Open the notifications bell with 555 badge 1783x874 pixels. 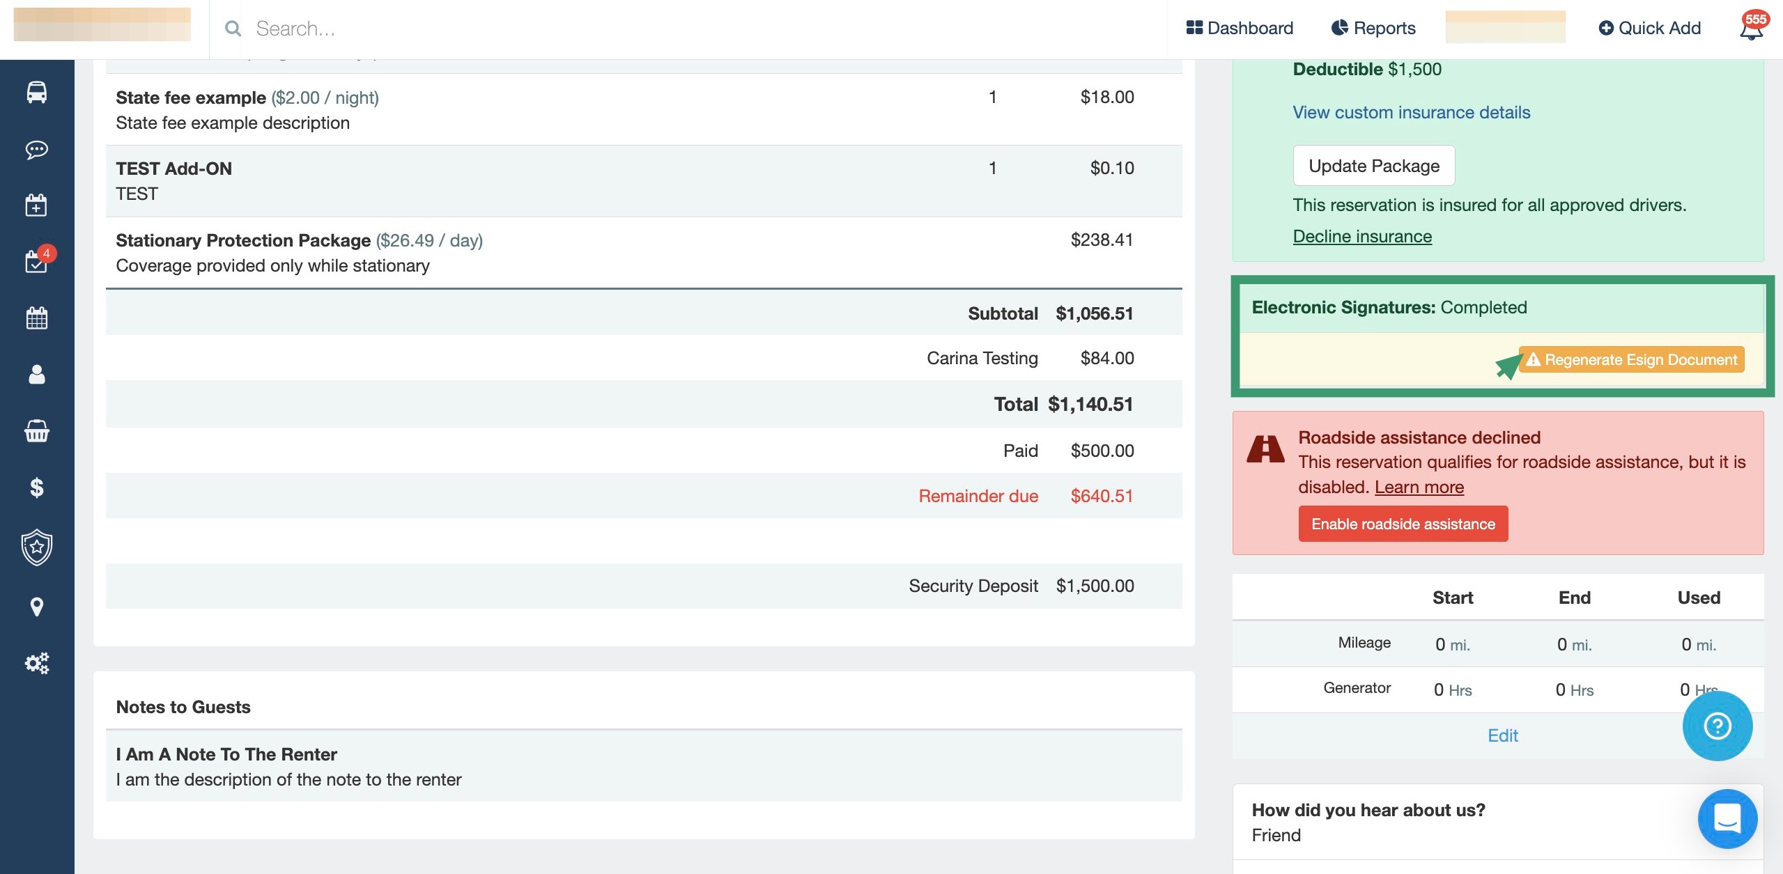1750,29
